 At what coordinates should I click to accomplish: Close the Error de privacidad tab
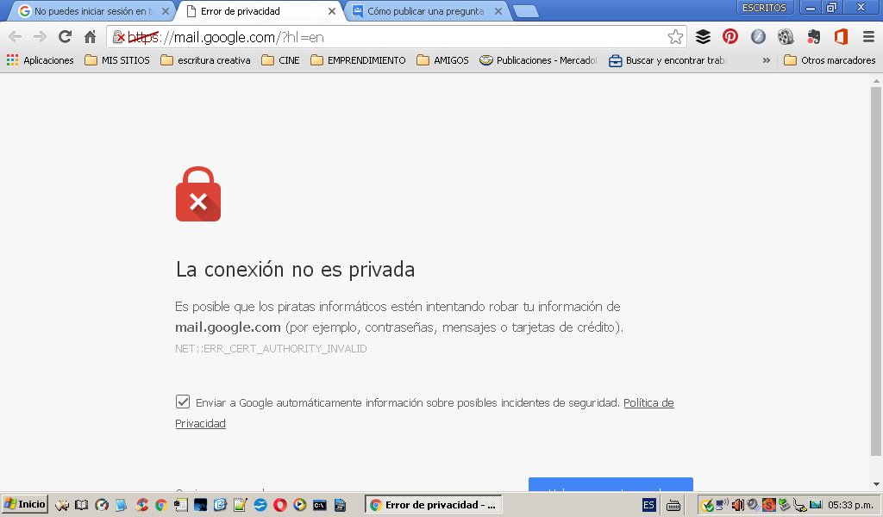click(x=332, y=11)
